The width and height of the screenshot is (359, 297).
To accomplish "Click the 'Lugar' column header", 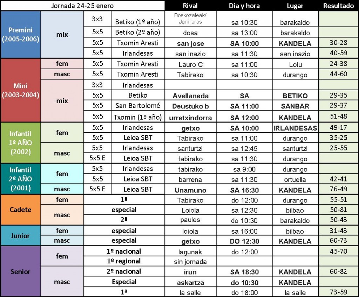I will point(295,6).
